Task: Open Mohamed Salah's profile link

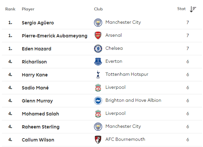Action: [x=40, y=114]
